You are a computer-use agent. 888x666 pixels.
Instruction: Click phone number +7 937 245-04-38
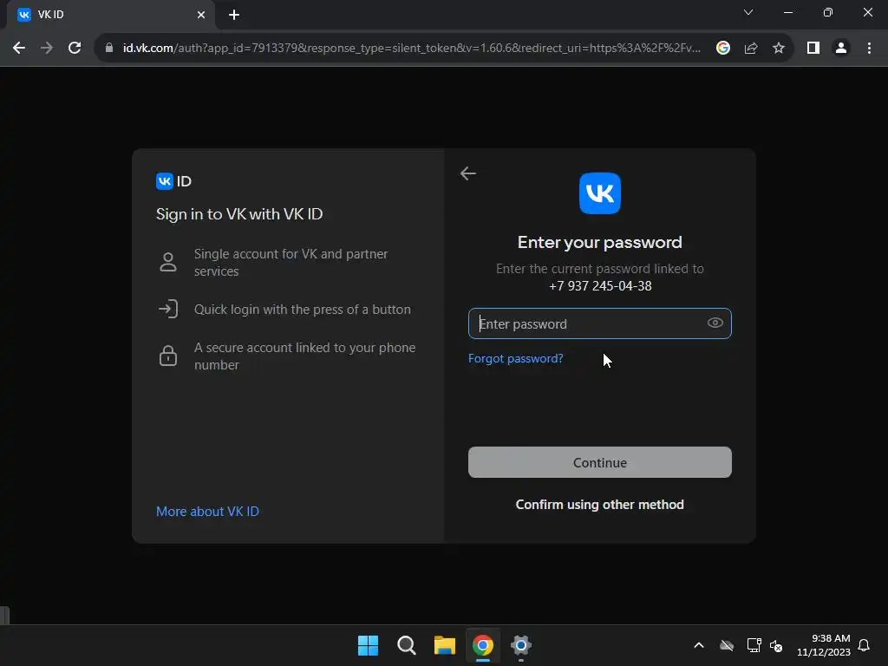coord(600,286)
